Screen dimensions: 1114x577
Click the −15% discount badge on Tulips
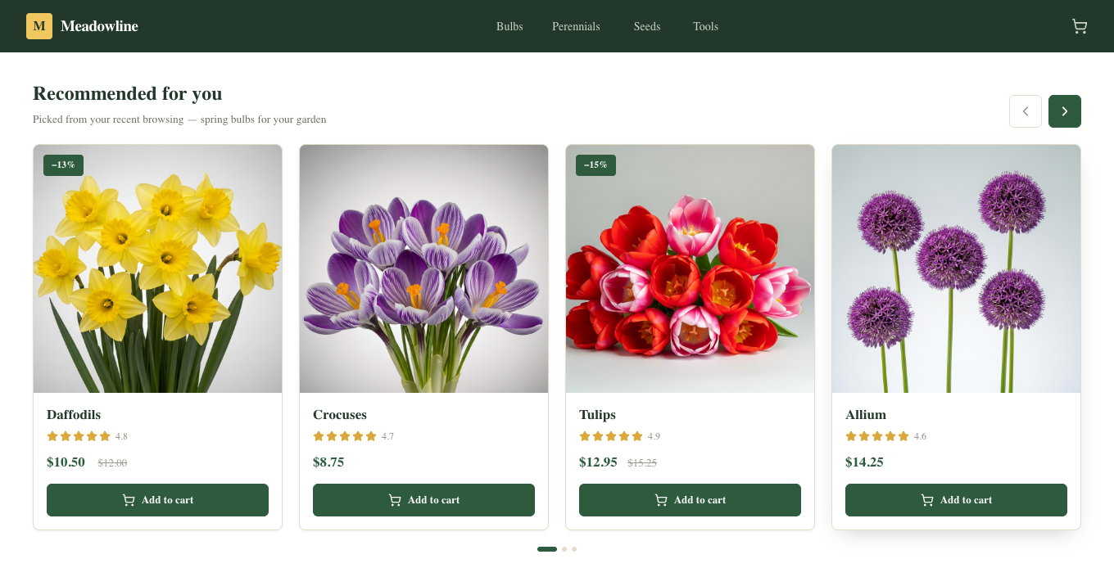pos(595,165)
